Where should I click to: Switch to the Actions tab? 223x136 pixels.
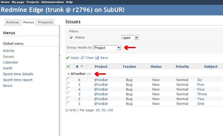(13, 22)
